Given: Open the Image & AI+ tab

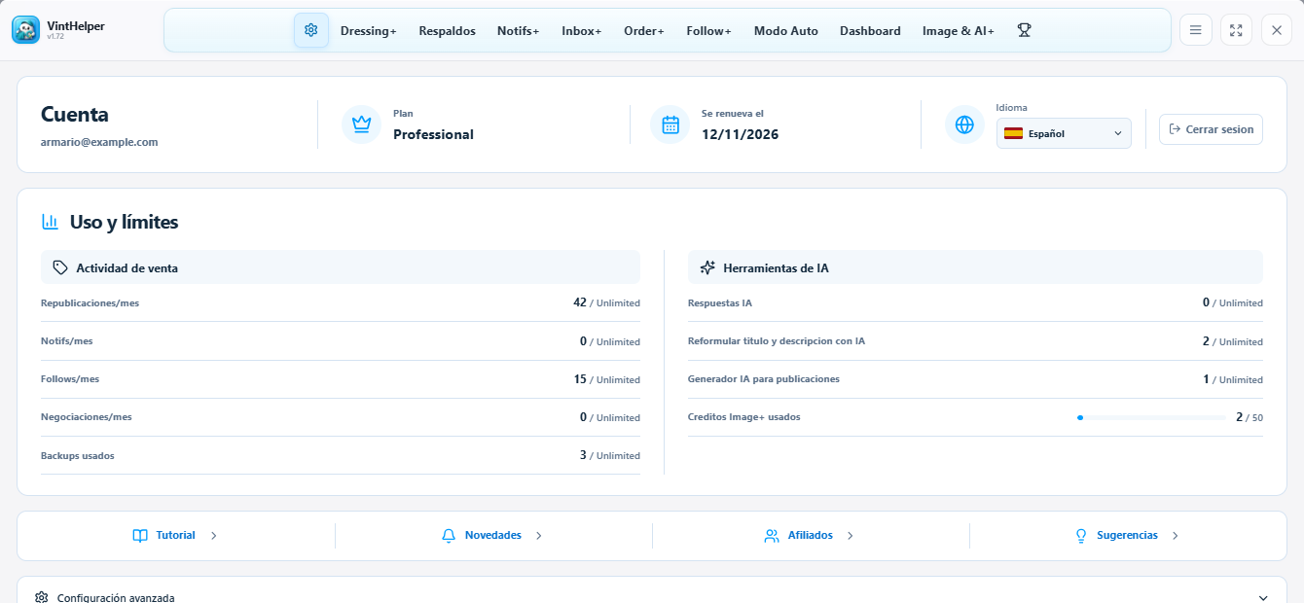Looking at the screenshot, I should pos(959,31).
